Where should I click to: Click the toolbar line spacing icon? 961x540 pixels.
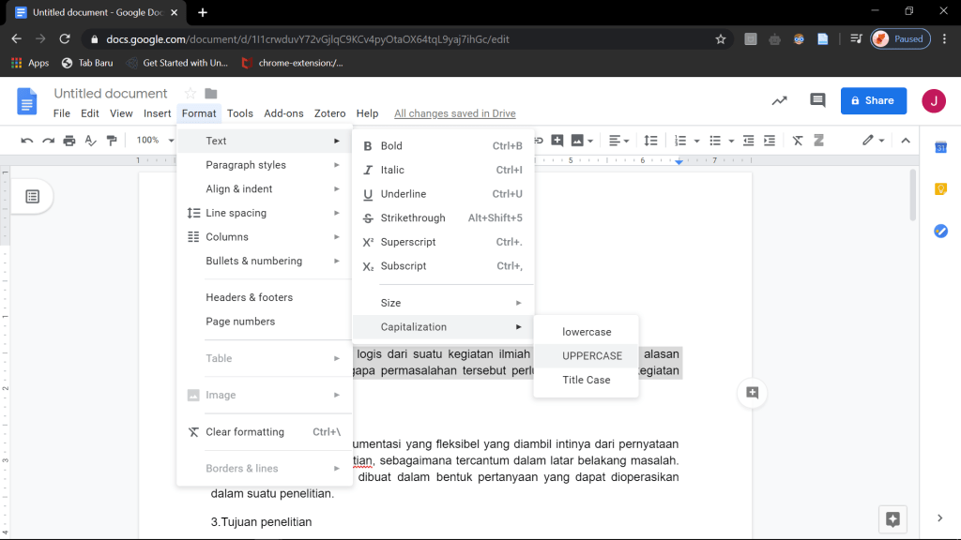(649, 141)
